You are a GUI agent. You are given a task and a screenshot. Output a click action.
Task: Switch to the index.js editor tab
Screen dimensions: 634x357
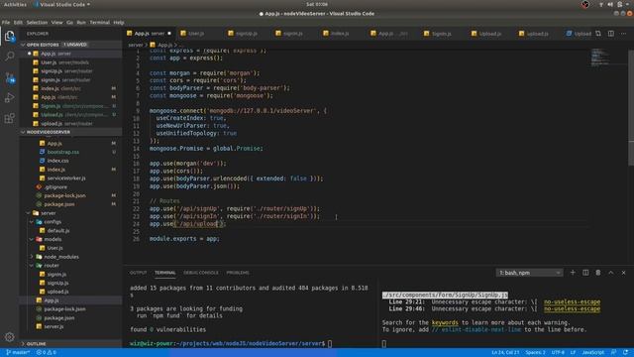click(x=340, y=34)
